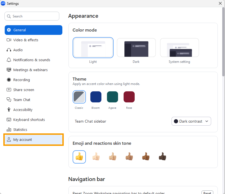Open the Recording circle icon

[9, 80]
